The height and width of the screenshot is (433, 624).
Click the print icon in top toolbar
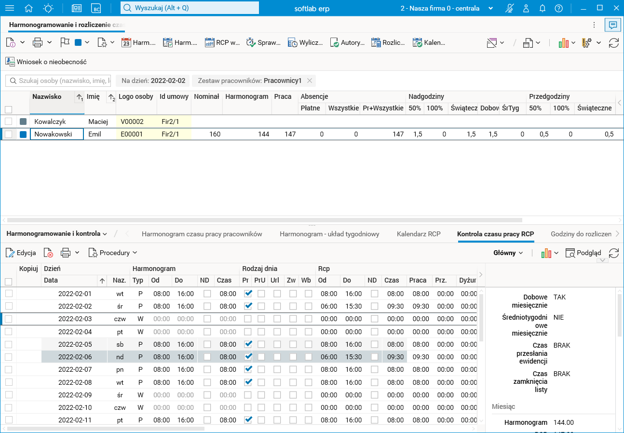pos(38,42)
